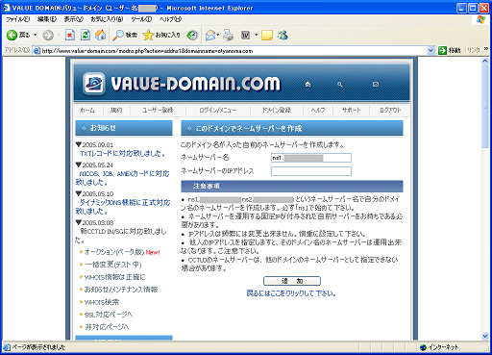Click the green Go arrow button

(442, 50)
